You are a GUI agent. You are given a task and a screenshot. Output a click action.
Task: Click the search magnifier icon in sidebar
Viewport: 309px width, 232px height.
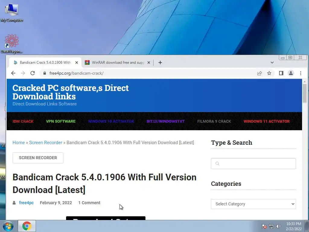coord(217,163)
